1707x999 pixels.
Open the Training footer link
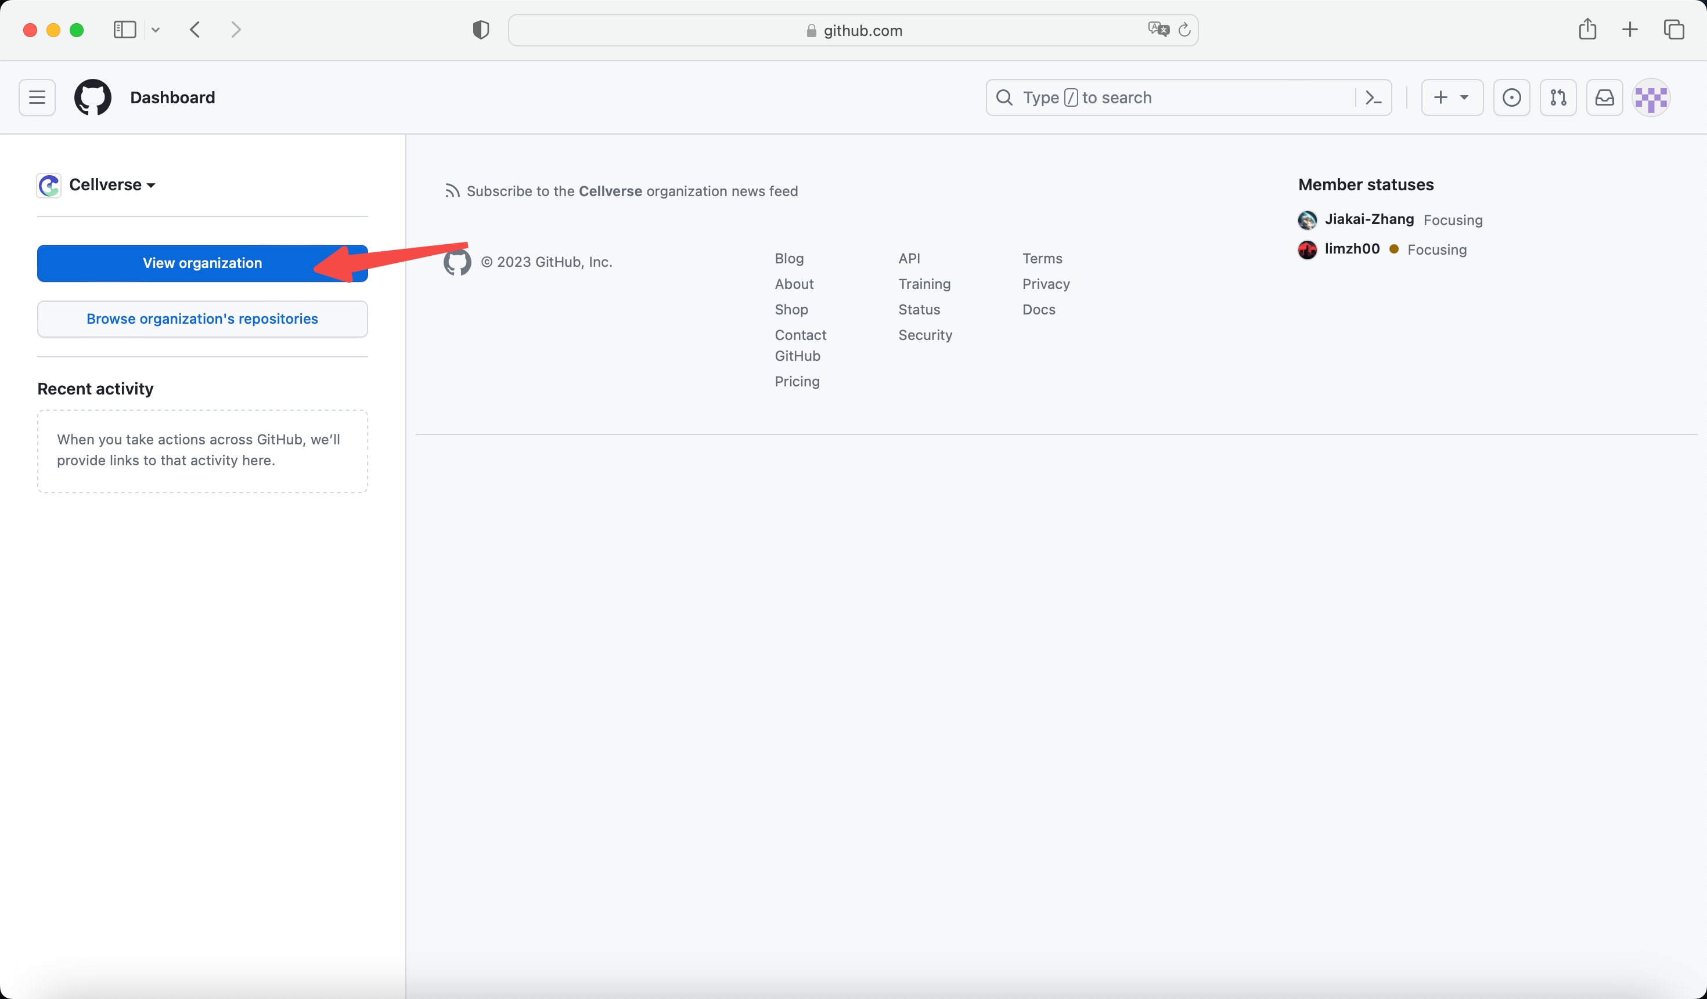pyautogui.click(x=924, y=284)
